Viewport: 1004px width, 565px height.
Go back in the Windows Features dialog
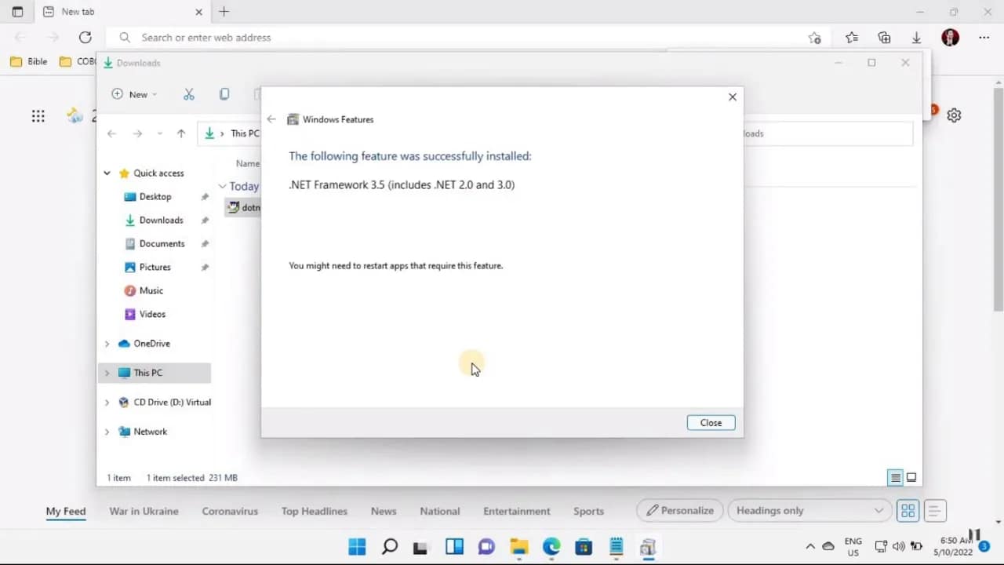pyautogui.click(x=271, y=119)
